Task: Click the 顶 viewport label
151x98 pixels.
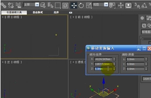Action: coord(9,17)
